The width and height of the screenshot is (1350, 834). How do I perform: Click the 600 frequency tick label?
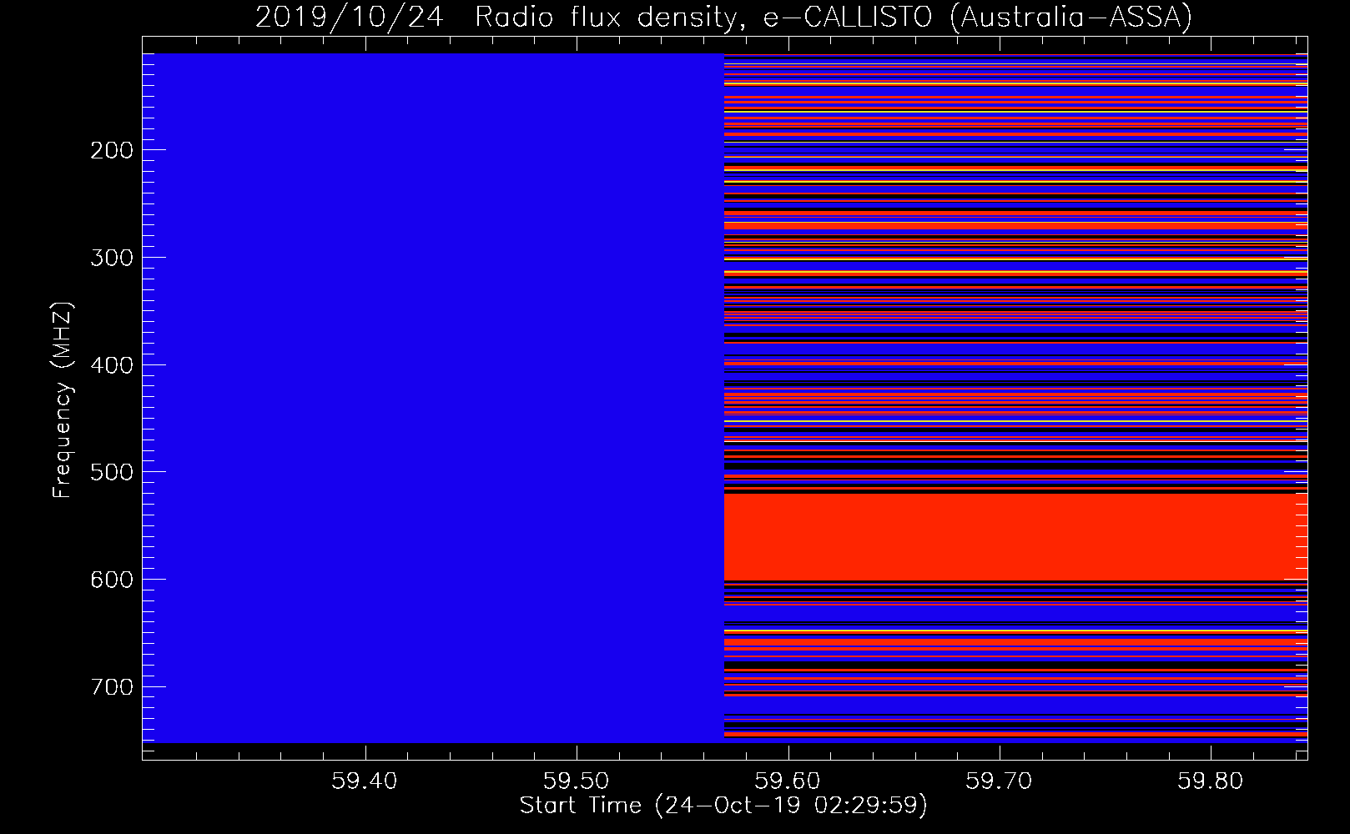click(x=112, y=580)
